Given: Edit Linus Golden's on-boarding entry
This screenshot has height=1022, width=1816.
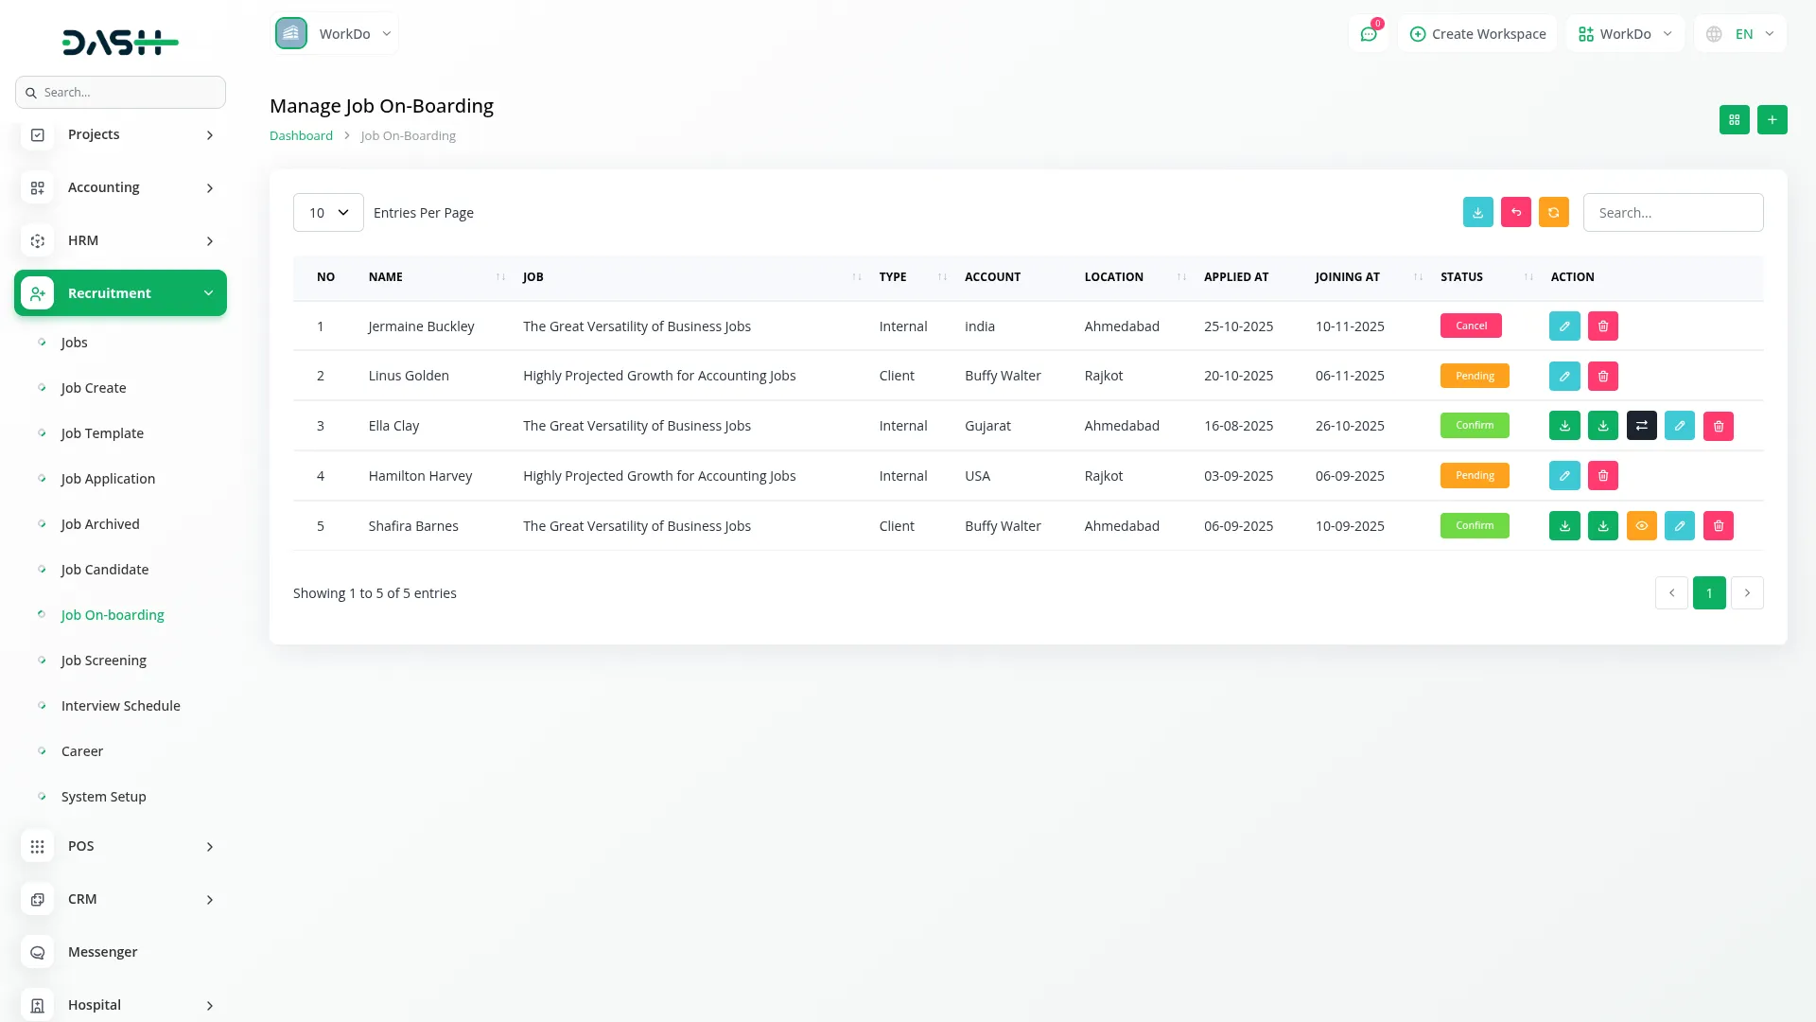Looking at the screenshot, I should (x=1564, y=377).
